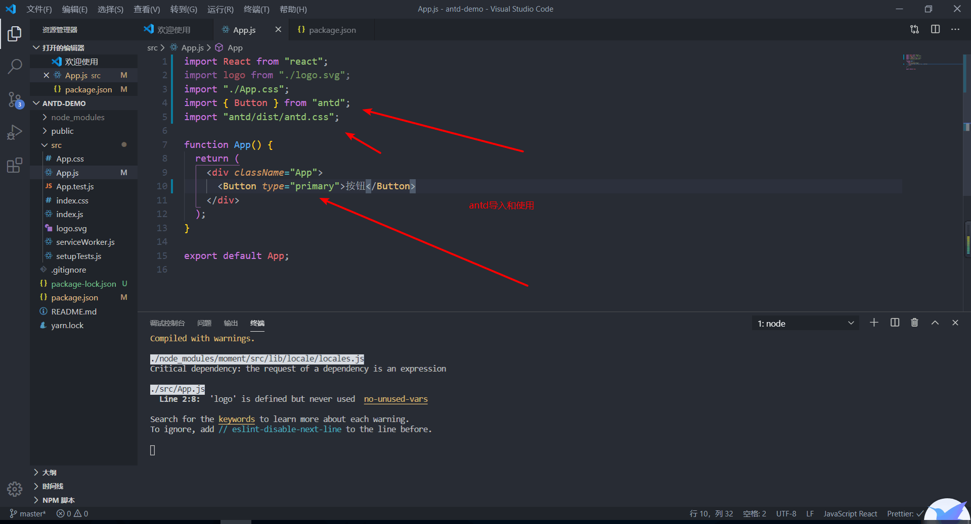
Task: Switch to Debug Console panel tab
Action: pyautogui.click(x=167, y=323)
